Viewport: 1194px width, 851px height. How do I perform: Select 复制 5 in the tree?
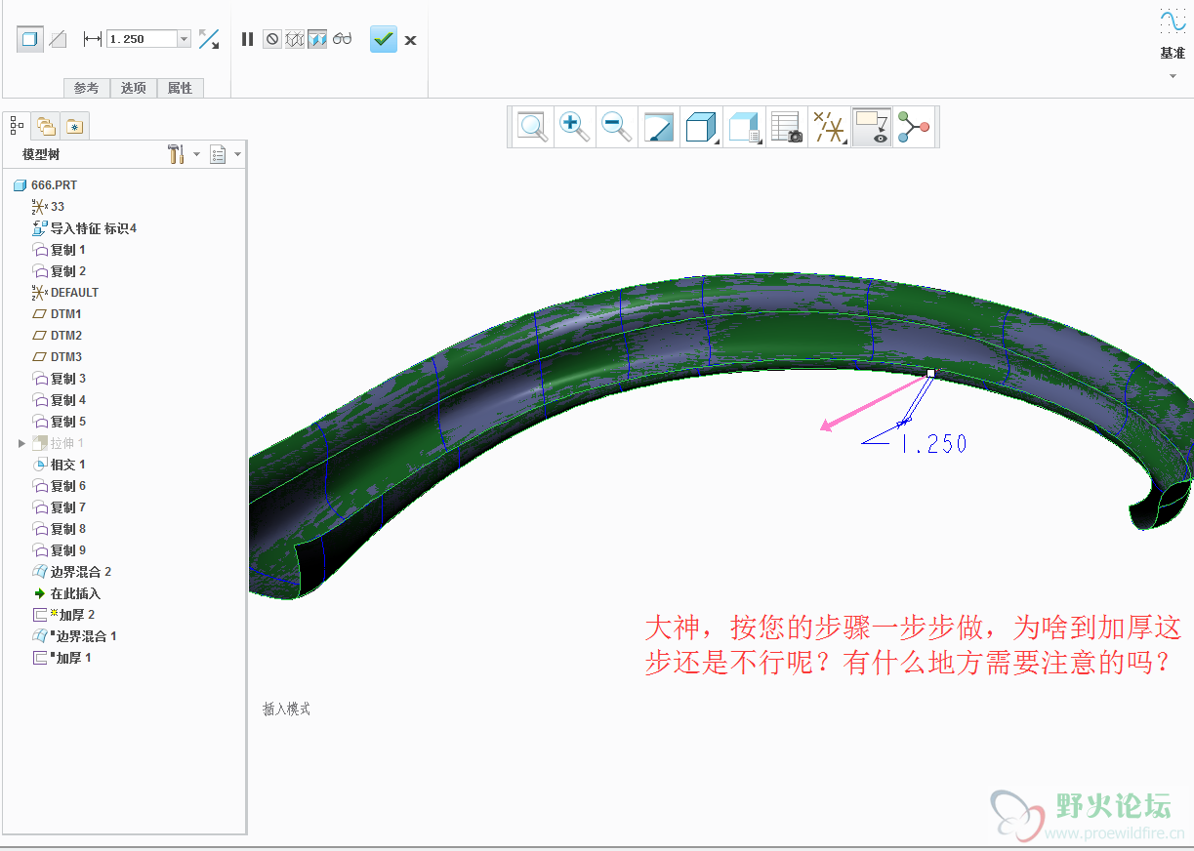pos(68,422)
